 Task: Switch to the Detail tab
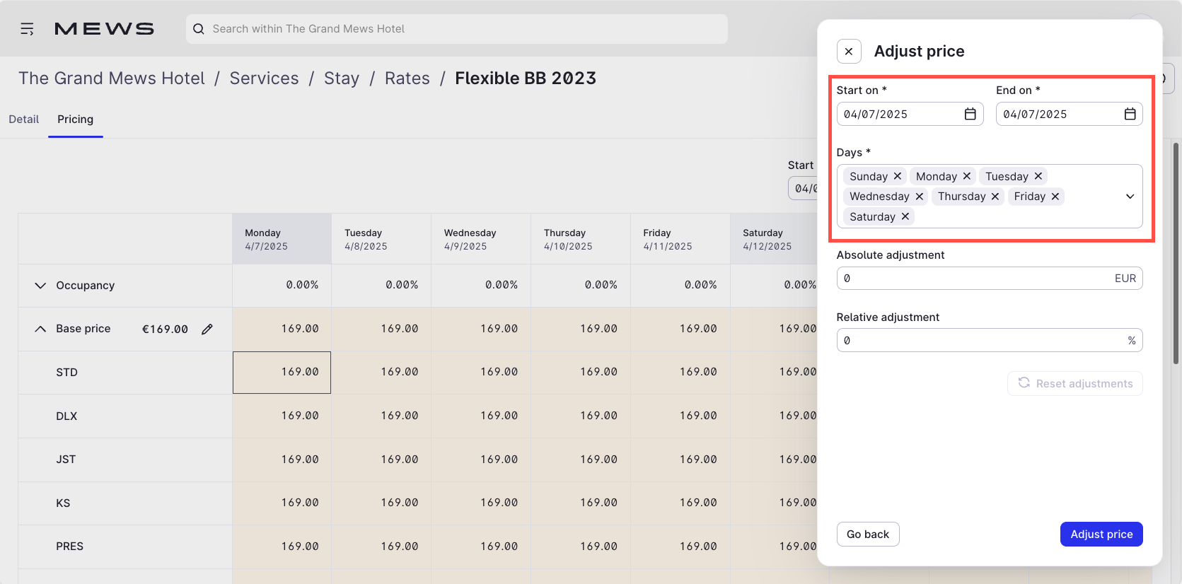tap(23, 119)
